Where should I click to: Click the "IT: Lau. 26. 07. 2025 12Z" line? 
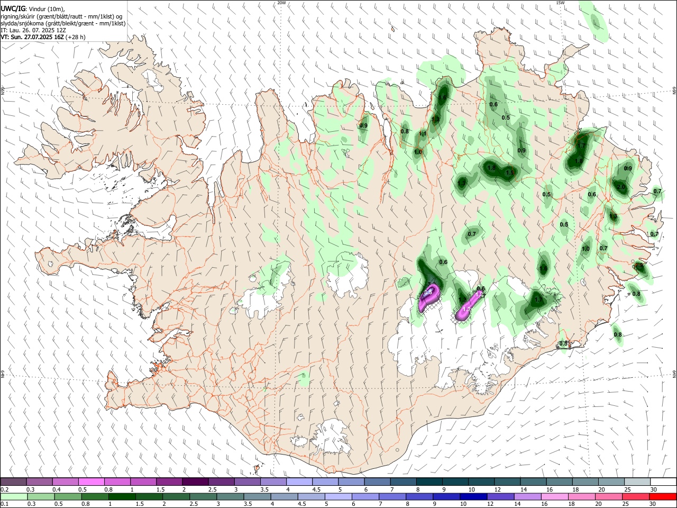34,30
